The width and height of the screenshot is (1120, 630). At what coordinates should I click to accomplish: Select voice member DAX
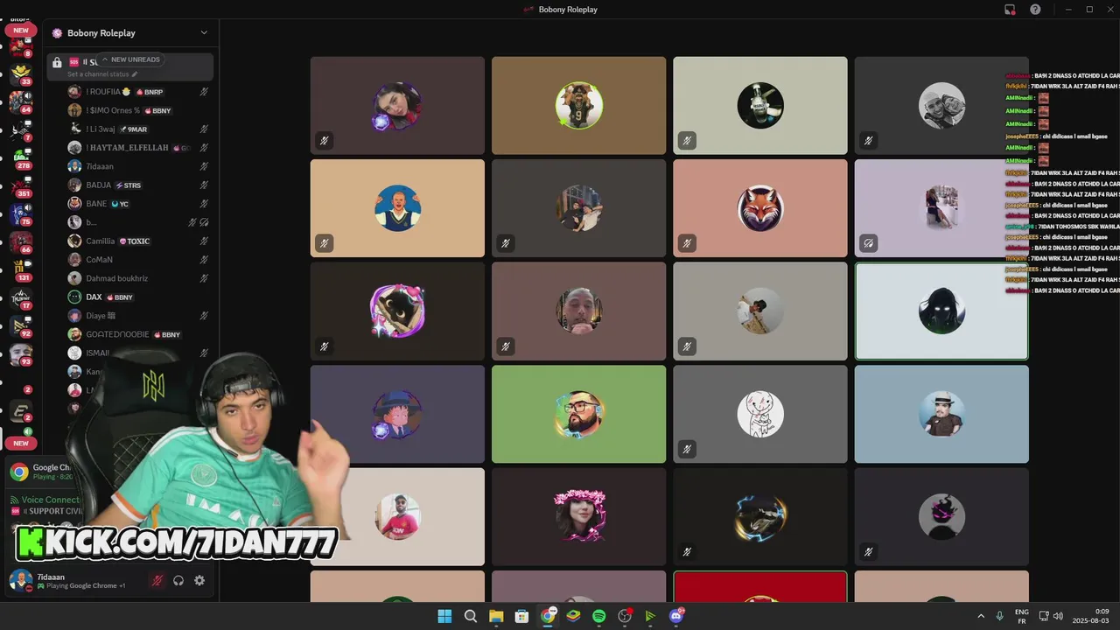pyautogui.click(x=140, y=297)
